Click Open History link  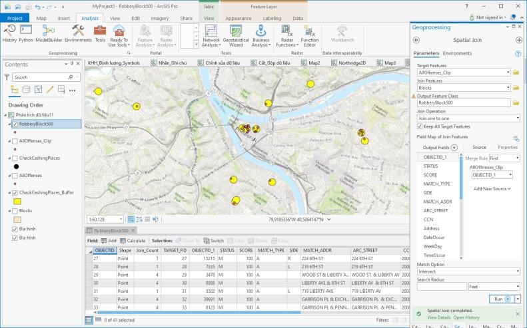pyautogui.click(x=466, y=317)
